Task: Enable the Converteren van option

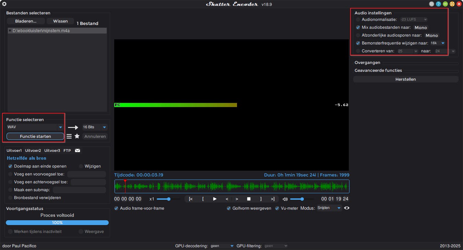Action: [x=358, y=51]
